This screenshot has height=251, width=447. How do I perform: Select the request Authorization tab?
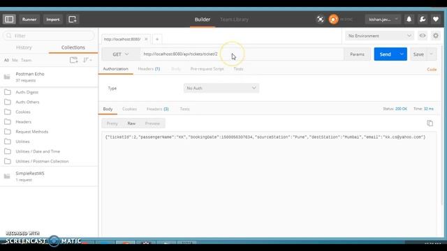pos(115,69)
